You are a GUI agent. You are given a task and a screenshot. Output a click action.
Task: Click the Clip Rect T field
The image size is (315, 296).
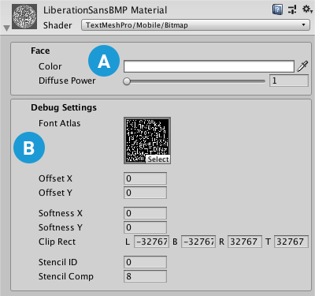(291, 242)
